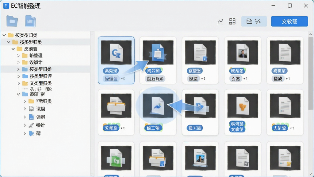Click the yellow folder icon beside 文类型归类

[25, 83]
